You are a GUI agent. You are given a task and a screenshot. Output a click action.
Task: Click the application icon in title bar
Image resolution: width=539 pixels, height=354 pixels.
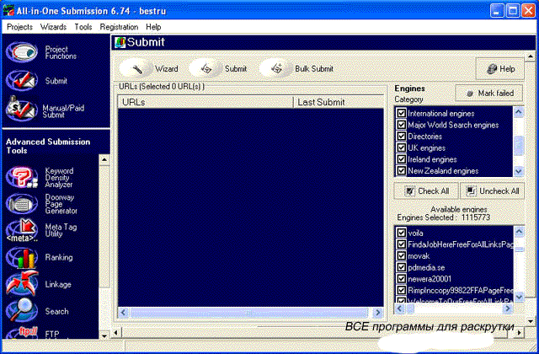(8, 11)
